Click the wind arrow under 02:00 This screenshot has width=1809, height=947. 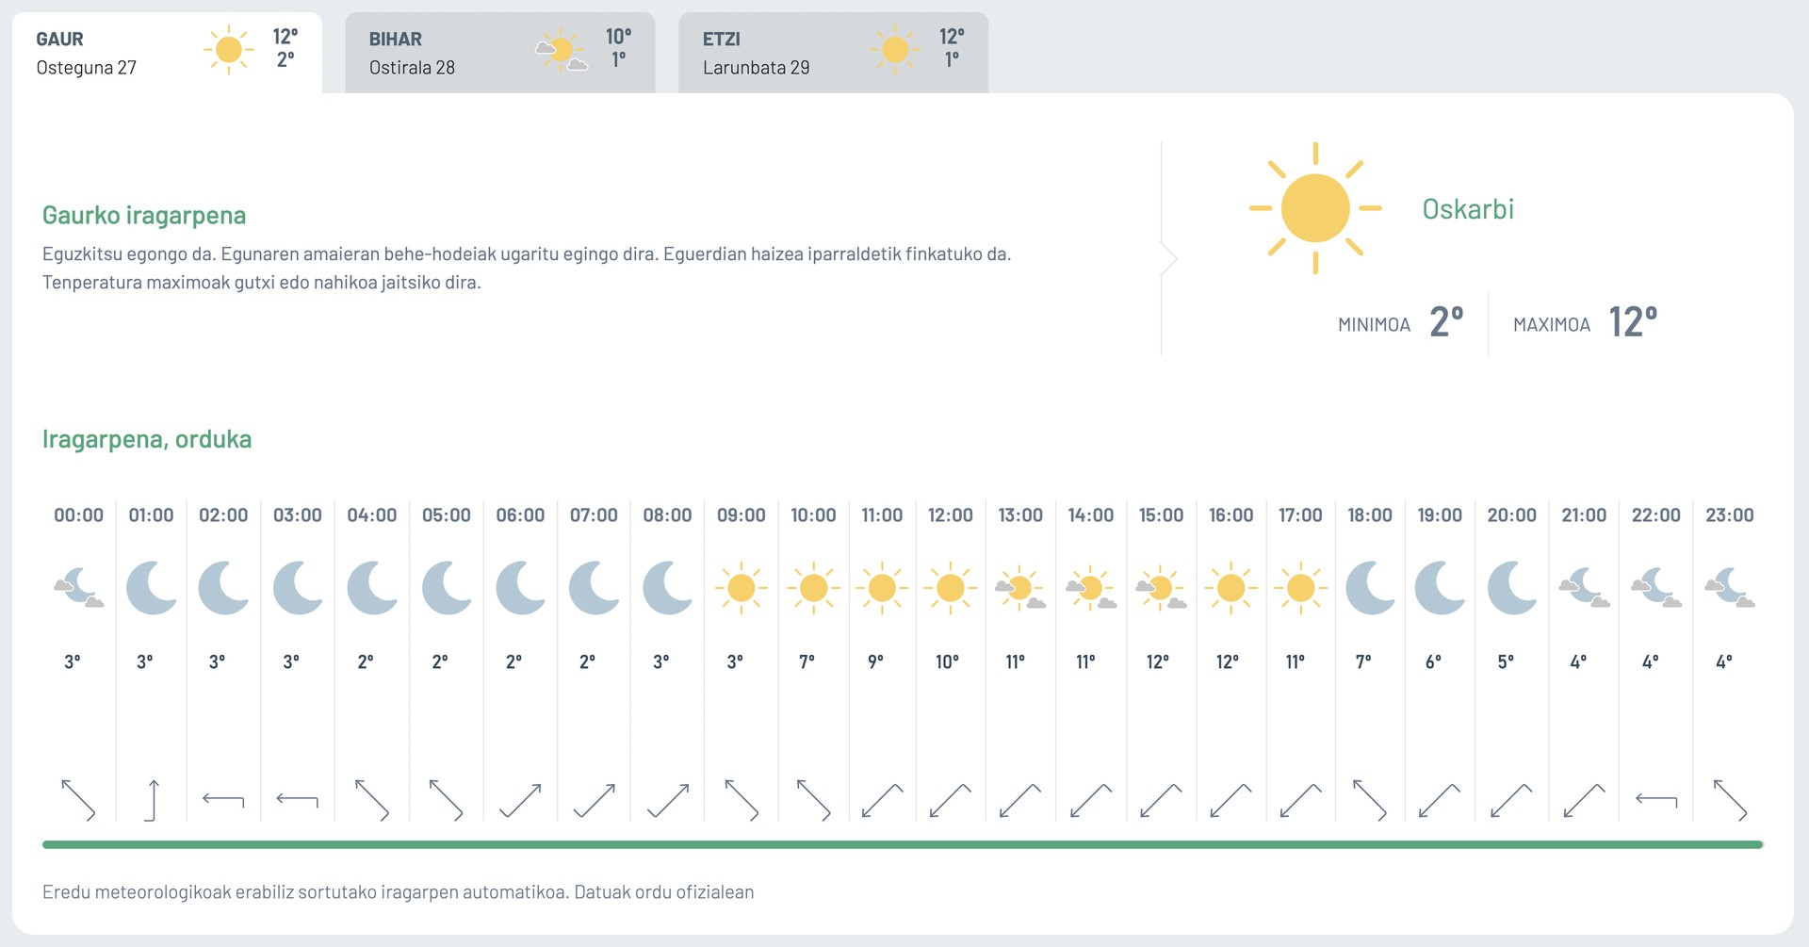click(x=223, y=801)
